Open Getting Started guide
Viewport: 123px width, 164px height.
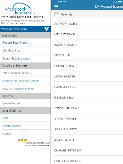tap(12, 126)
